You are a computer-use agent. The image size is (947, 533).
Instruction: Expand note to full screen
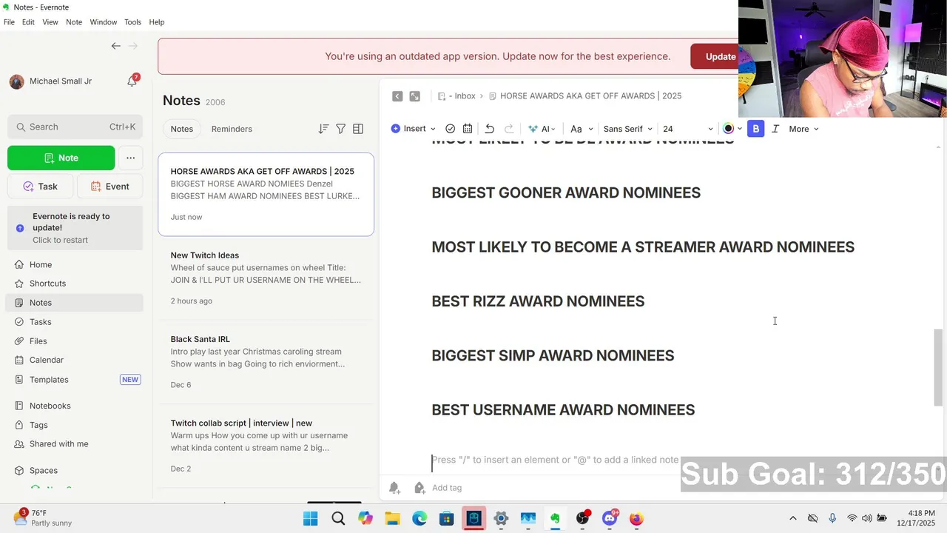coord(415,96)
